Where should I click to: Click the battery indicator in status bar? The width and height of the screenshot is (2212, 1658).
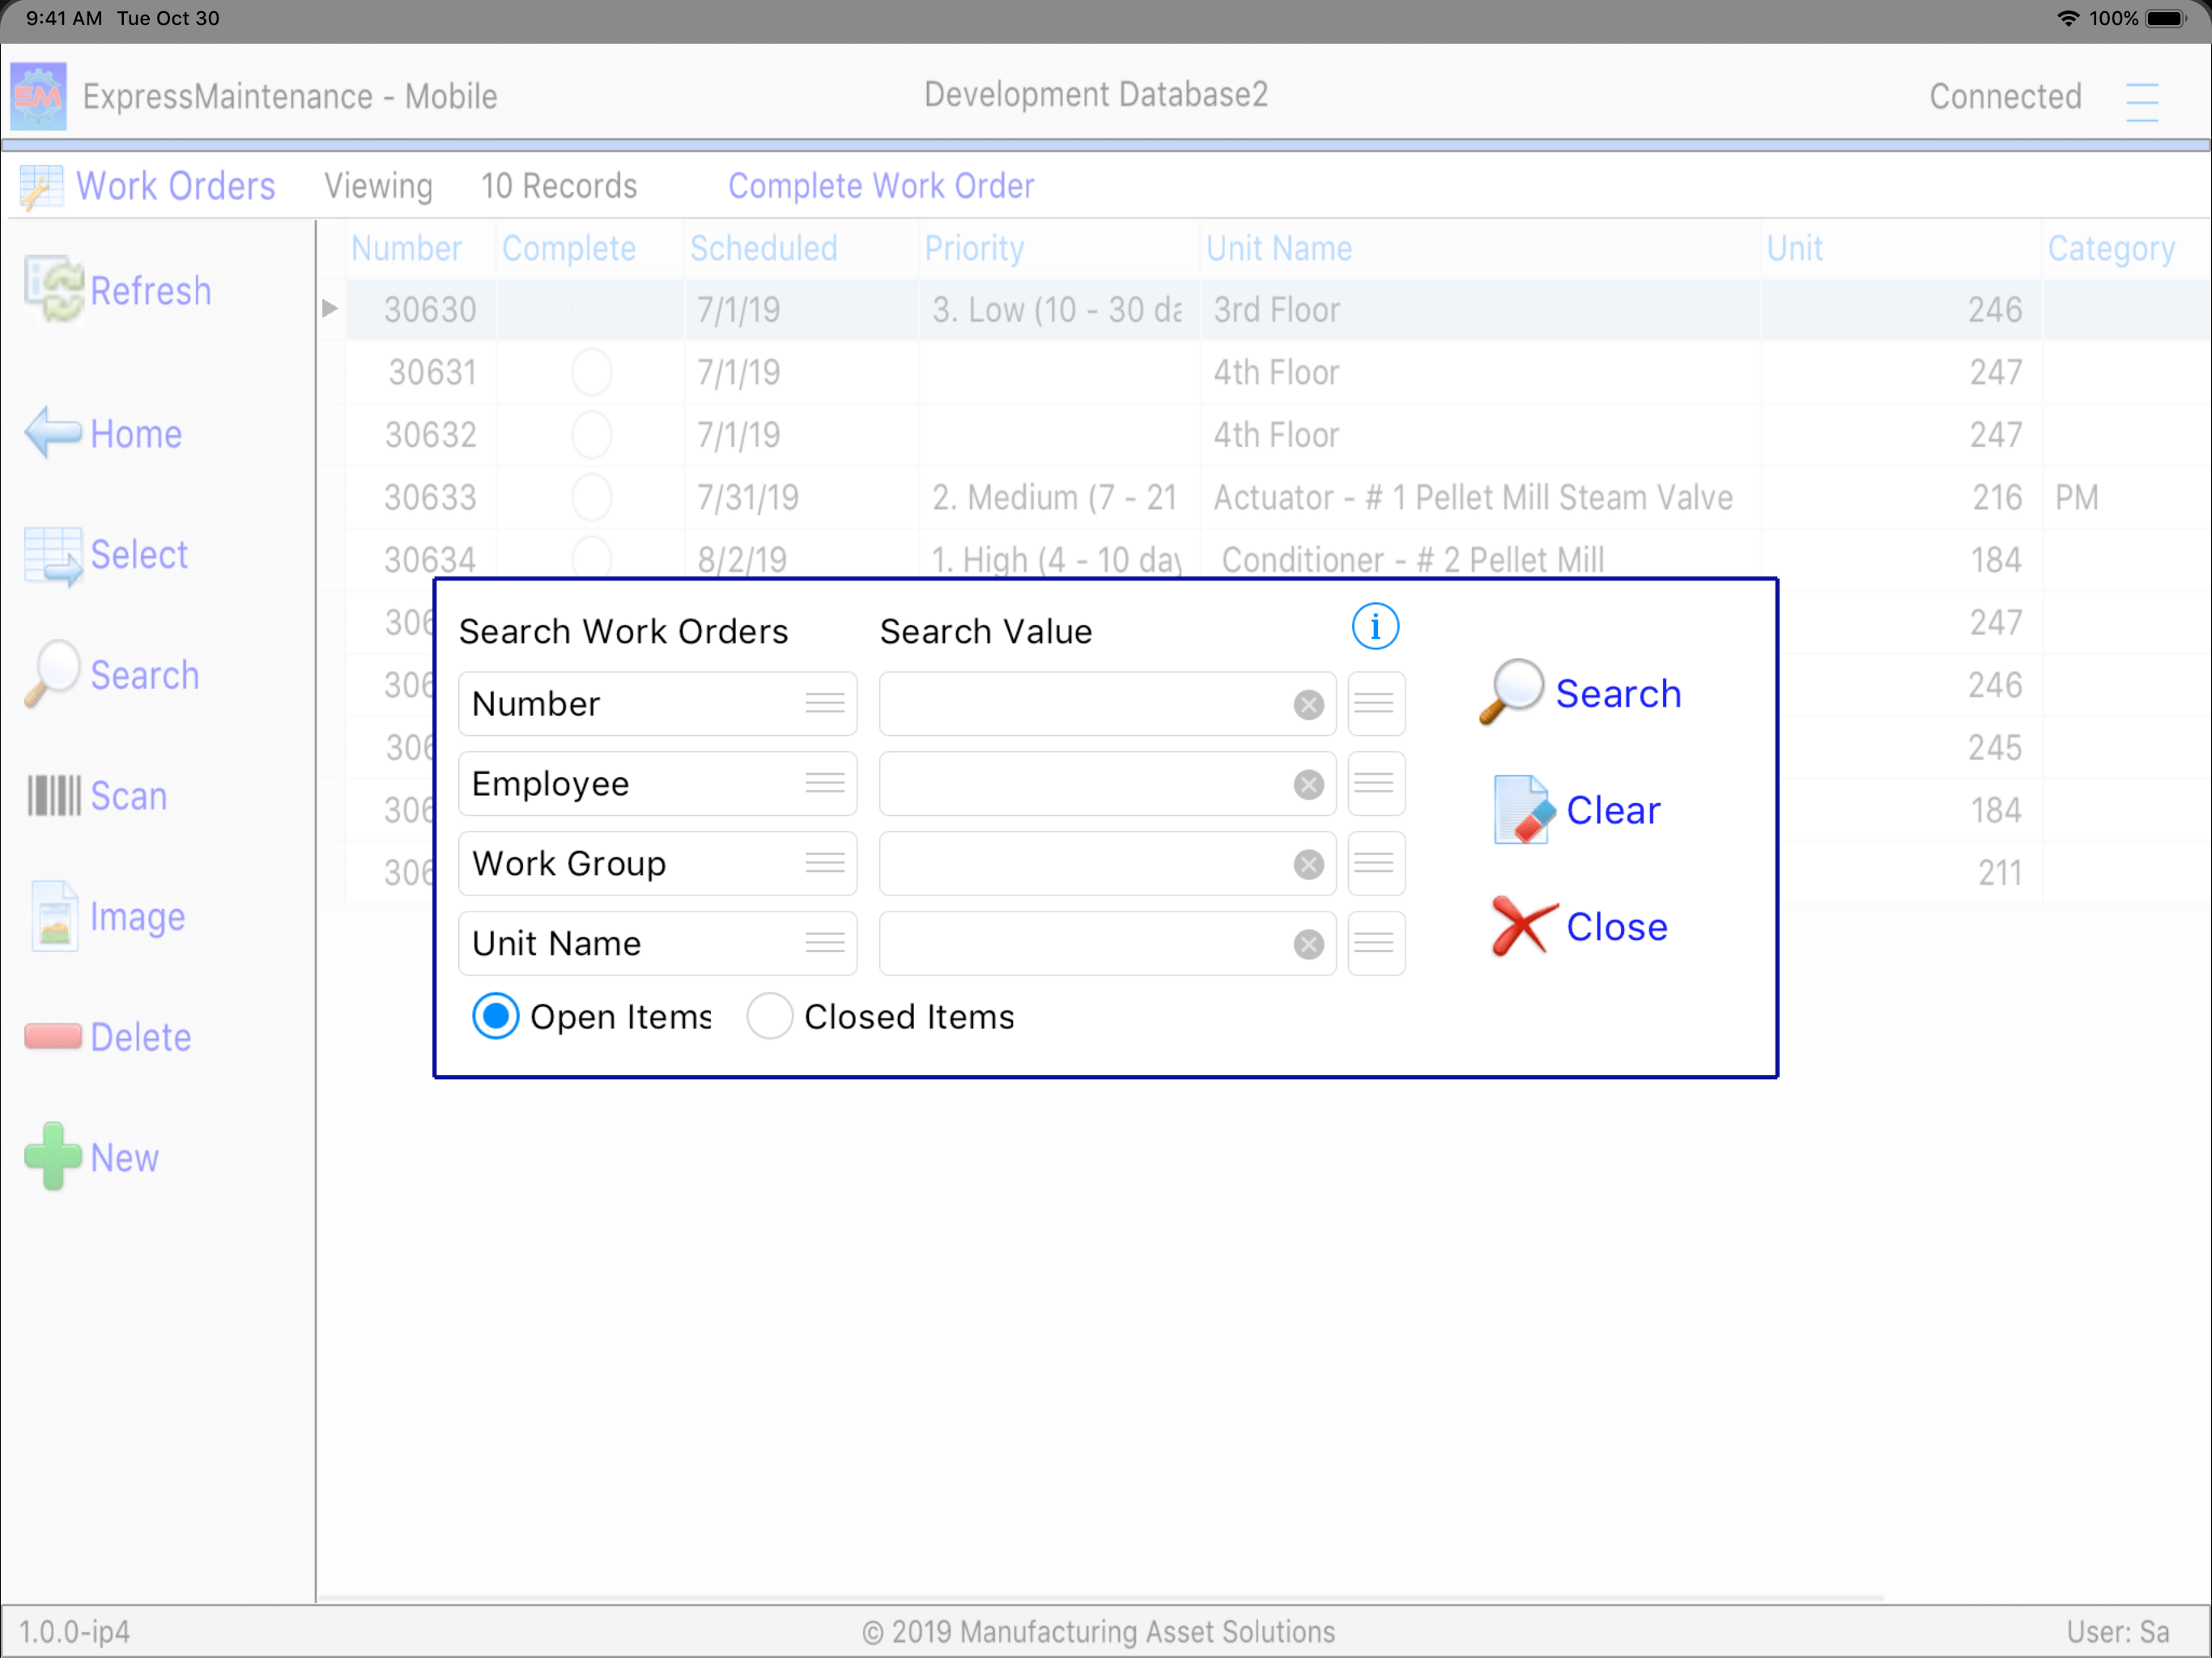coord(2167,19)
